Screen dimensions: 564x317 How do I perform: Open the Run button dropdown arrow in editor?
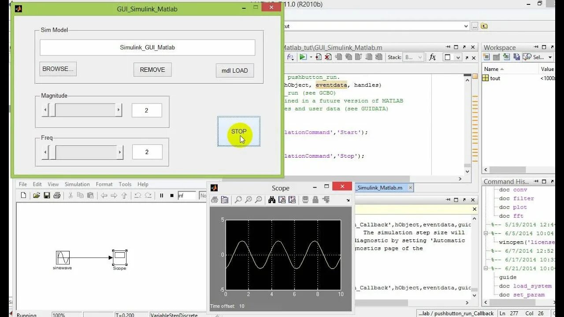[311, 57]
